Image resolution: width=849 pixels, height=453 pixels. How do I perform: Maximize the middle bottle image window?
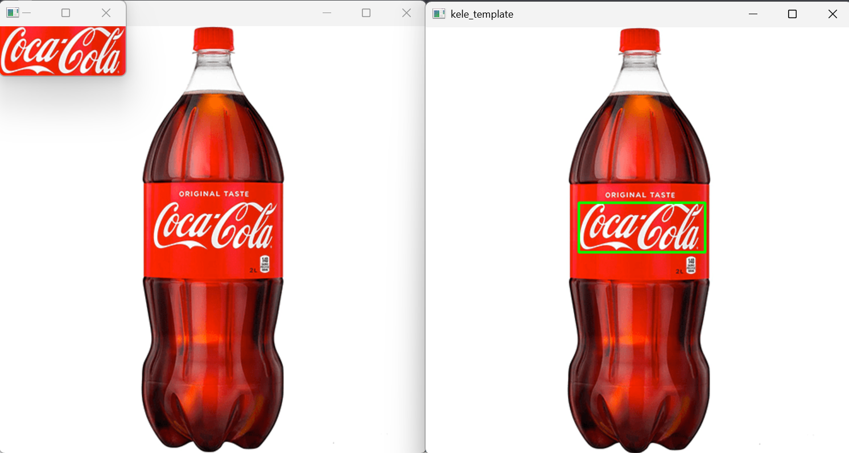pyautogui.click(x=366, y=13)
